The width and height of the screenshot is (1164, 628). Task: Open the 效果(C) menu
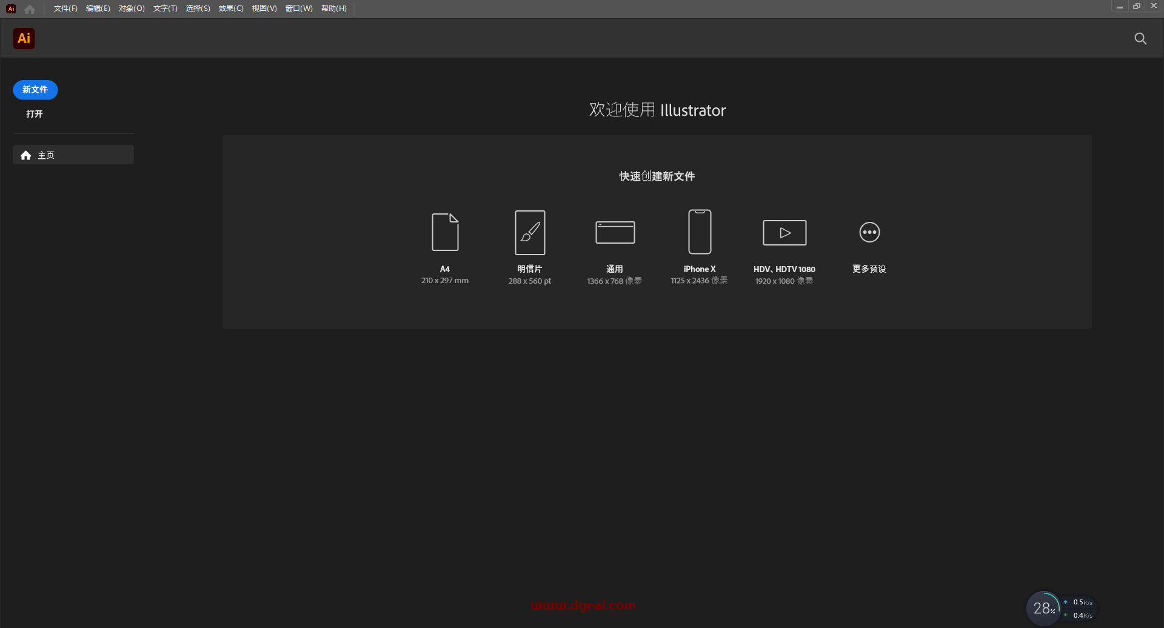230,8
